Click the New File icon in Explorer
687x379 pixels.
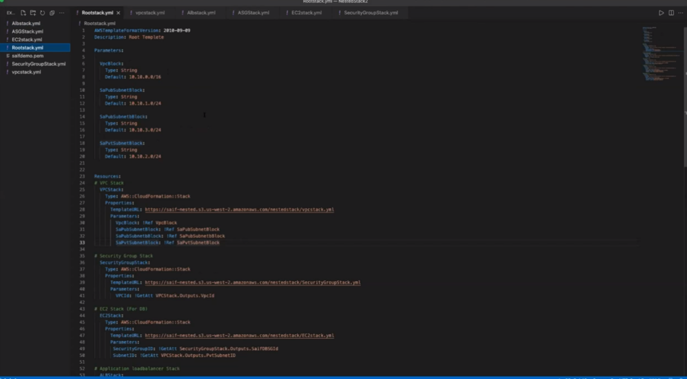[23, 13]
